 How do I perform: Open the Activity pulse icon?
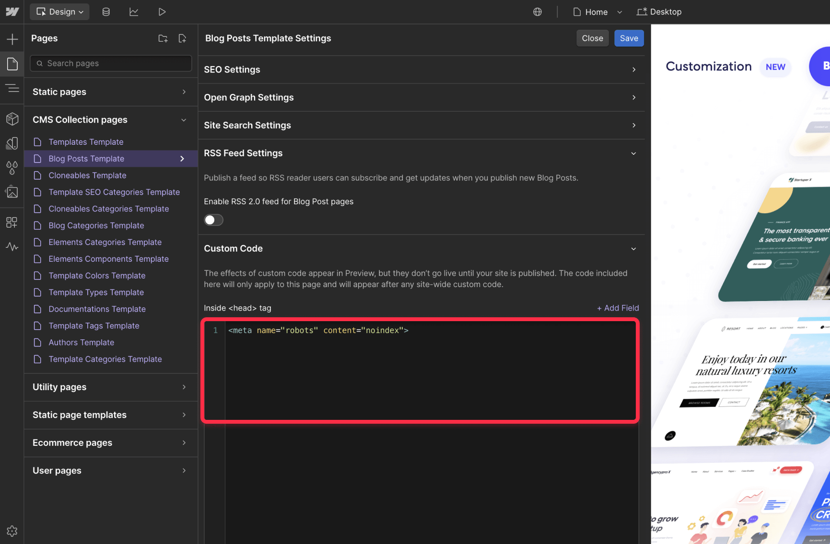(x=12, y=247)
